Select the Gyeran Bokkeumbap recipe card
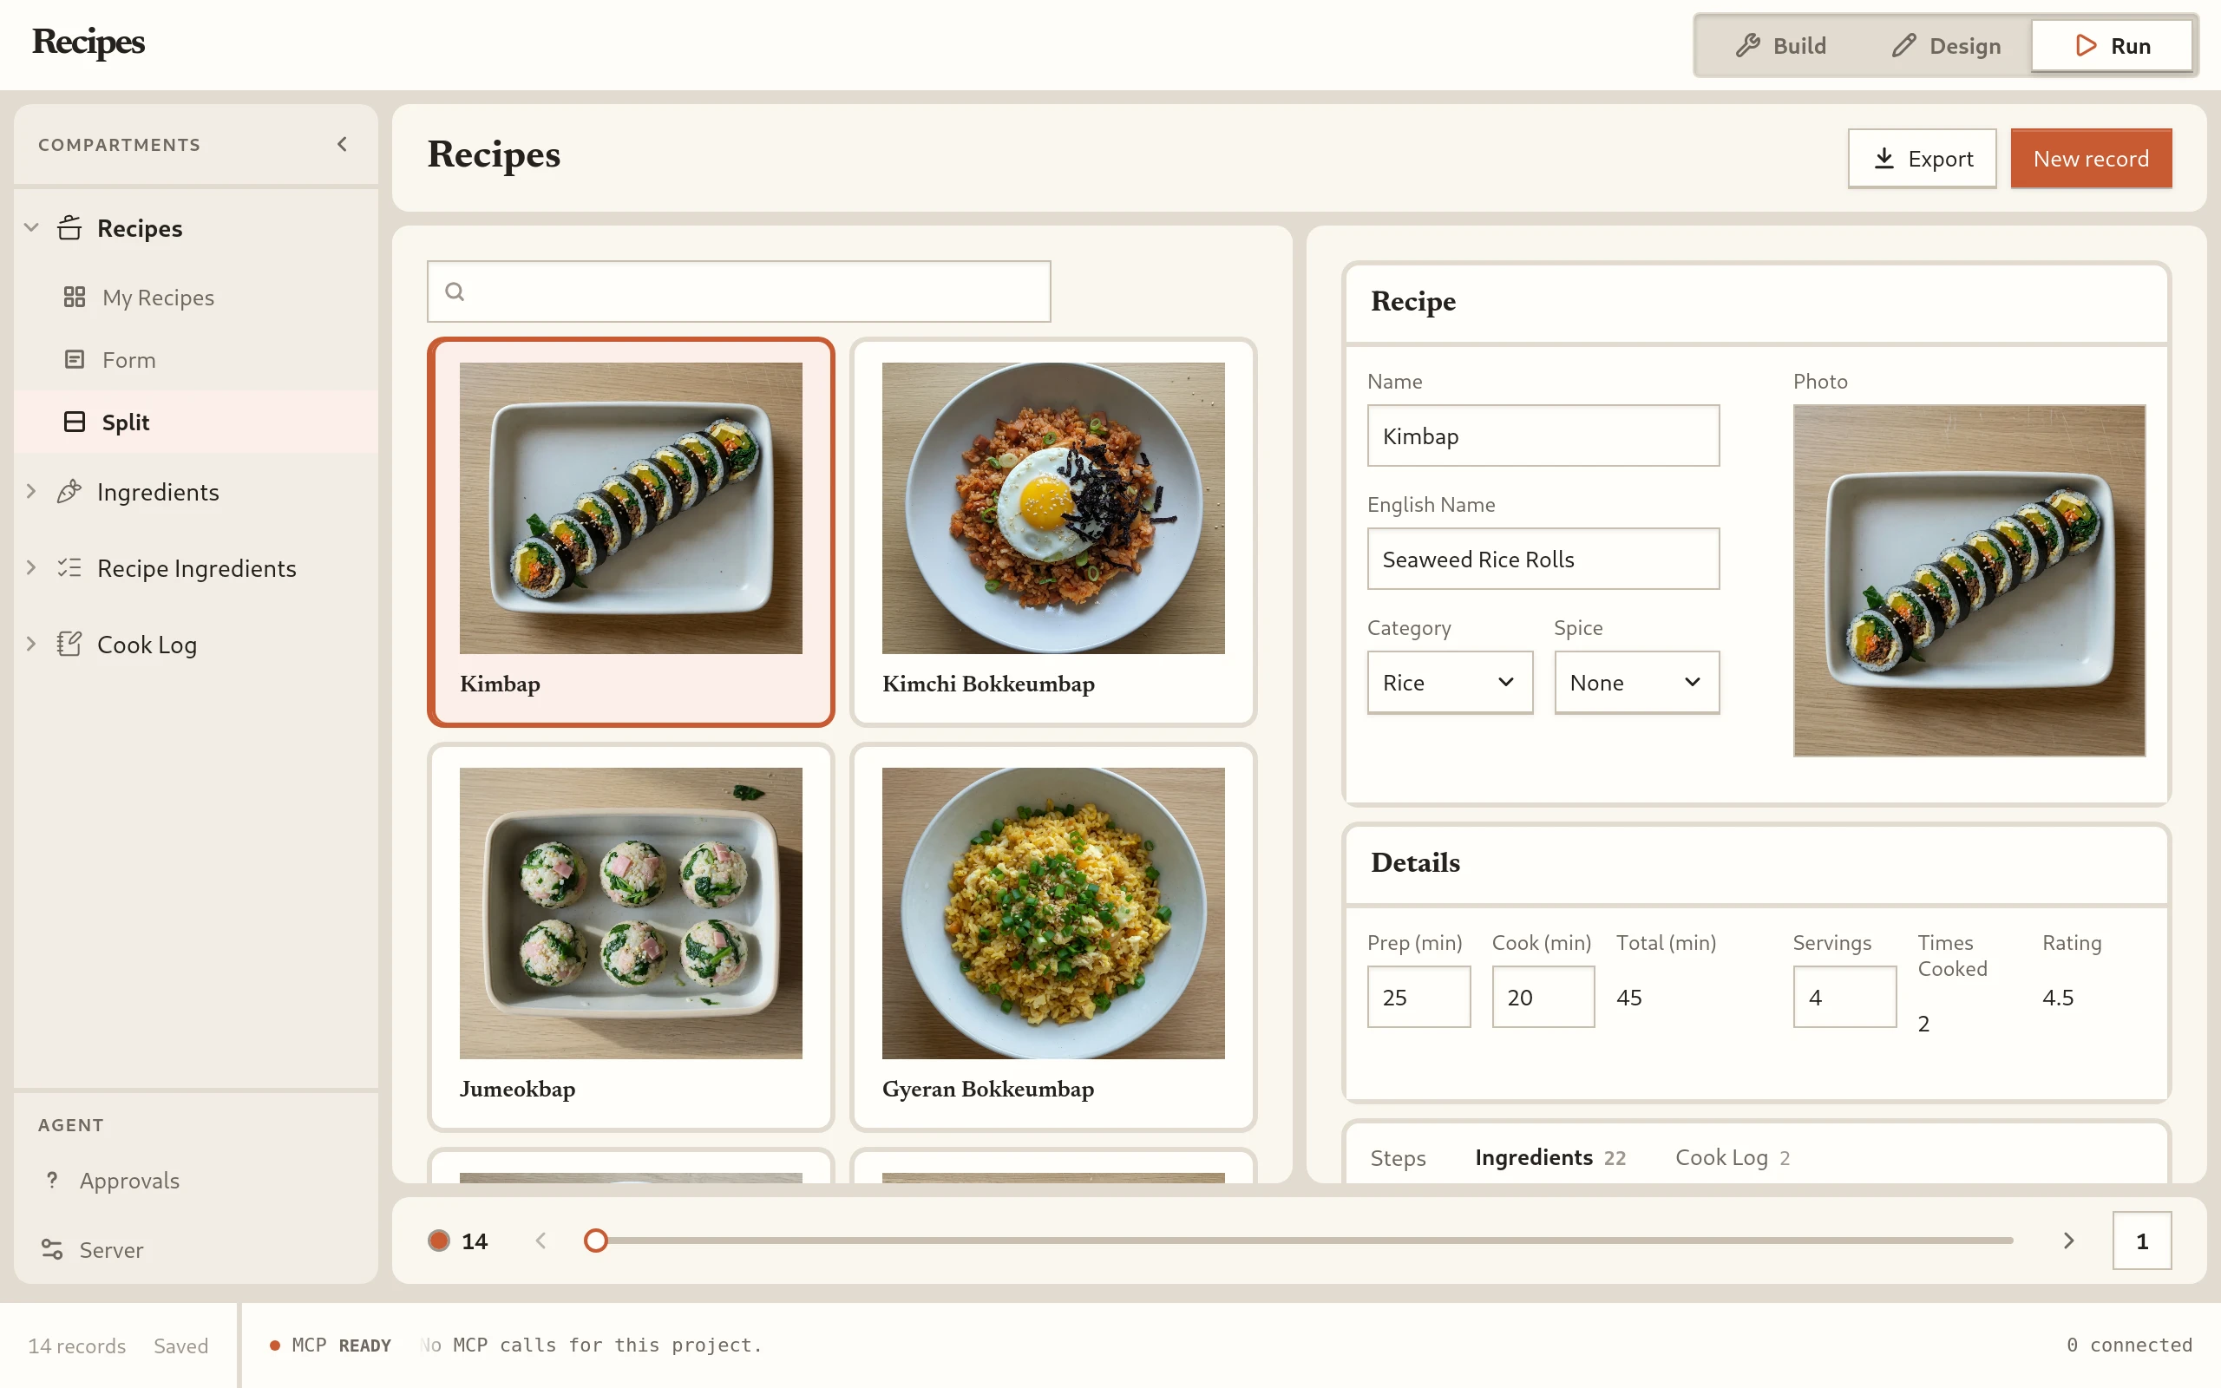The height and width of the screenshot is (1388, 2221). (x=1052, y=936)
